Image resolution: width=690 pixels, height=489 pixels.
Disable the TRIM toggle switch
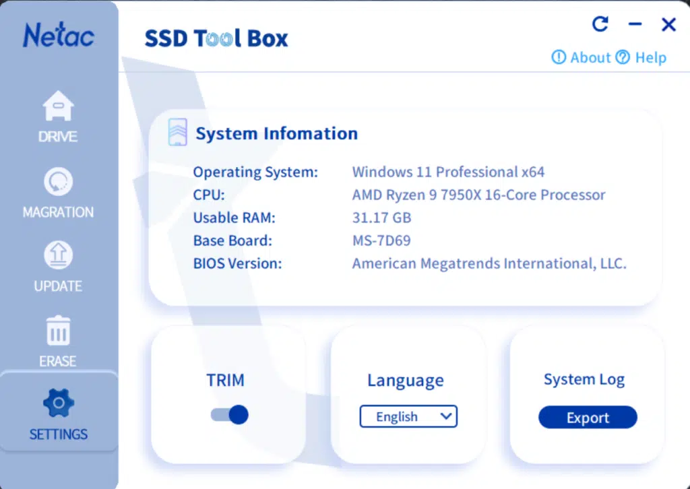(x=229, y=415)
